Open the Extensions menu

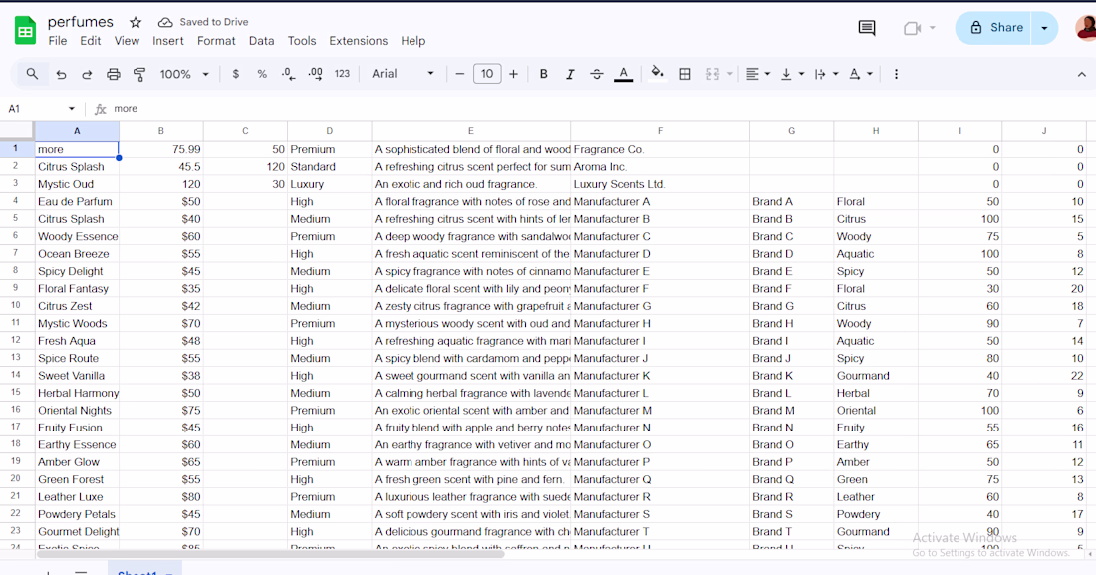click(358, 41)
